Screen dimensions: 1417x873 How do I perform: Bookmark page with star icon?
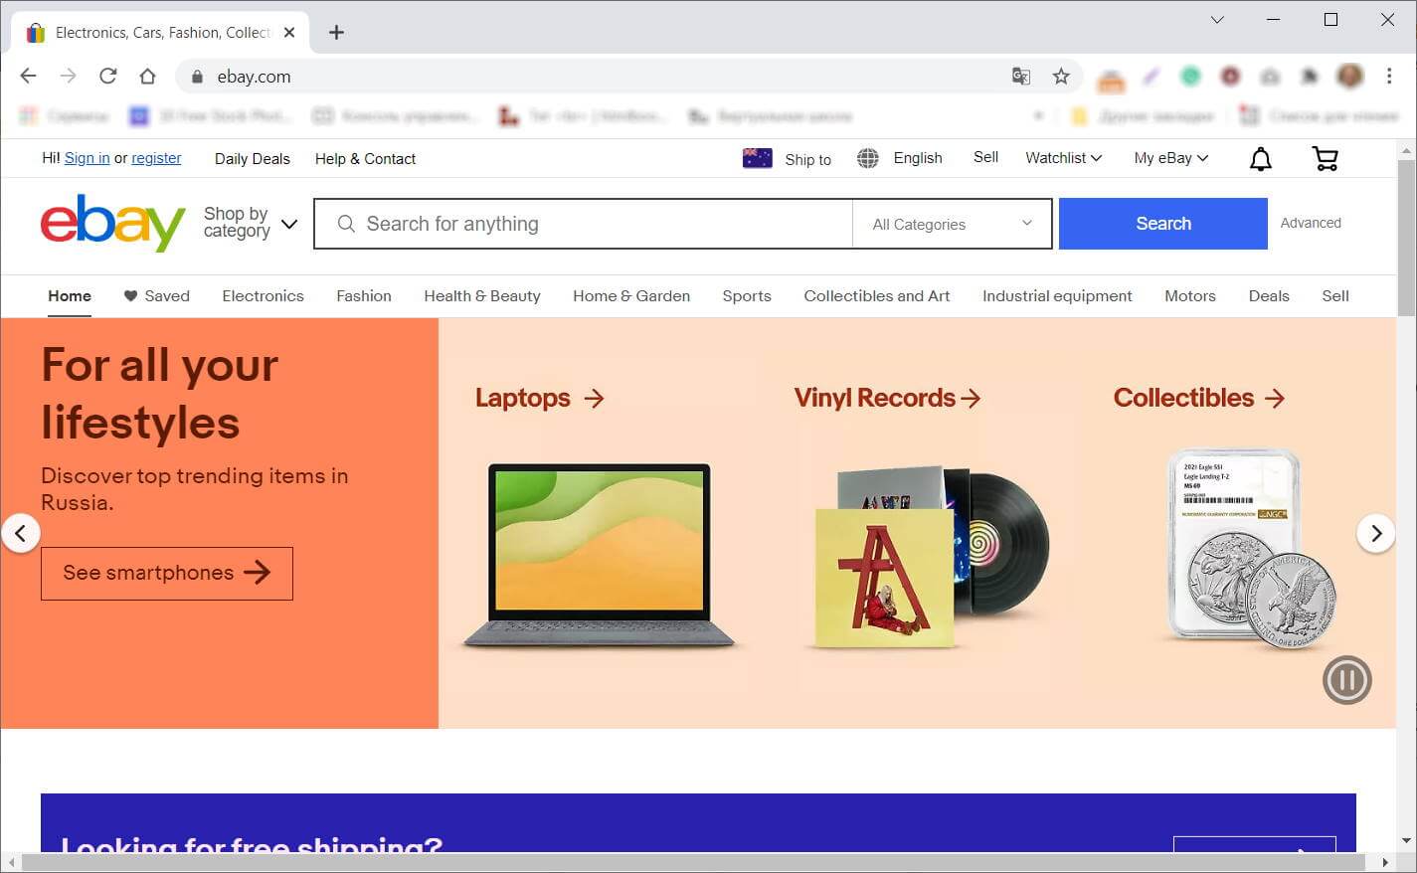pos(1061,77)
